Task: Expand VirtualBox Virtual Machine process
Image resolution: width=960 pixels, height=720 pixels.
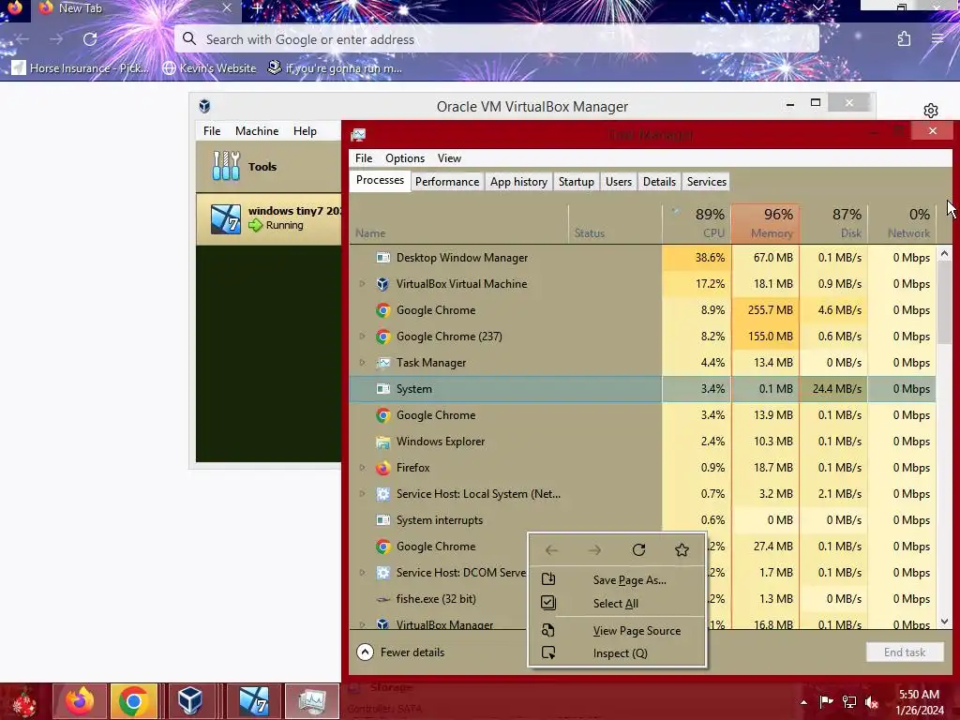Action: [362, 284]
